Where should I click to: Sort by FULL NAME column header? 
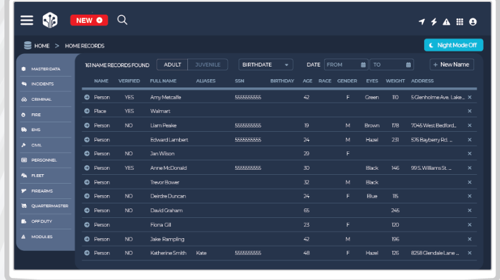(x=163, y=81)
